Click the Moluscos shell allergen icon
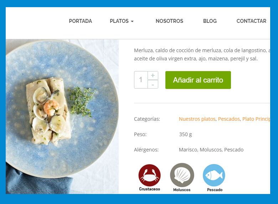This screenshot has height=204, width=278. click(182, 175)
